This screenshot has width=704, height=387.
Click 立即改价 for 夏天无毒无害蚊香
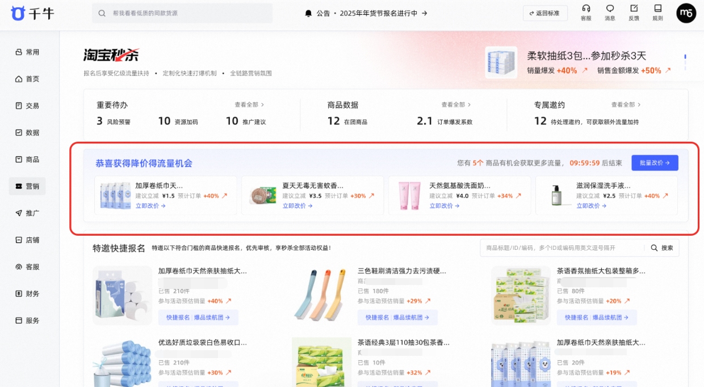[x=297, y=206]
